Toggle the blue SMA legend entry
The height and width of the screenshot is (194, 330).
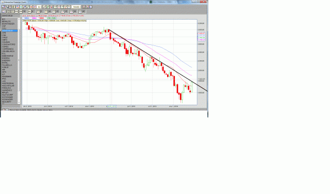(x=26, y=18)
